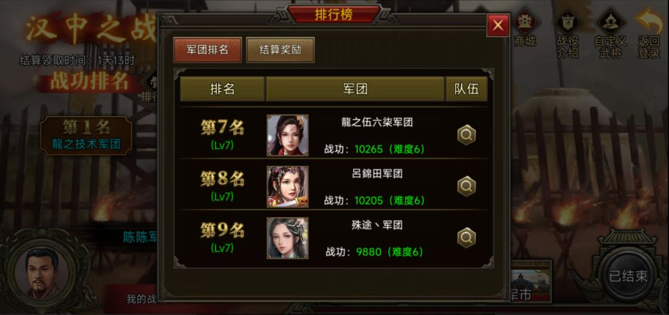View team of 殊途丶军团 via magnifier

coord(466,238)
